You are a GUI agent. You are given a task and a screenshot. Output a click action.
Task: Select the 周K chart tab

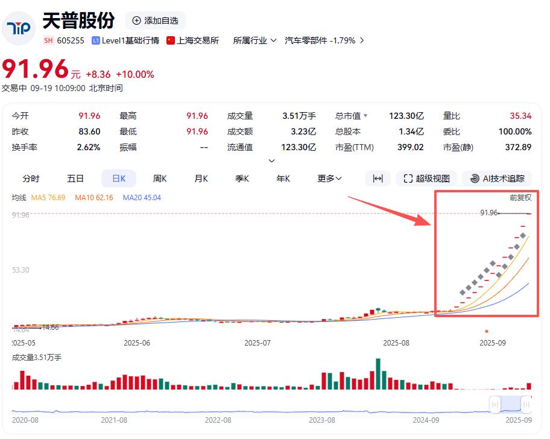pos(160,178)
